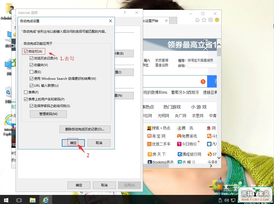Click 取消 in 自动完成设置 dialog
The height and width of the screenshot is (204, 274).
pyautogui.click(x=99, y=143)
